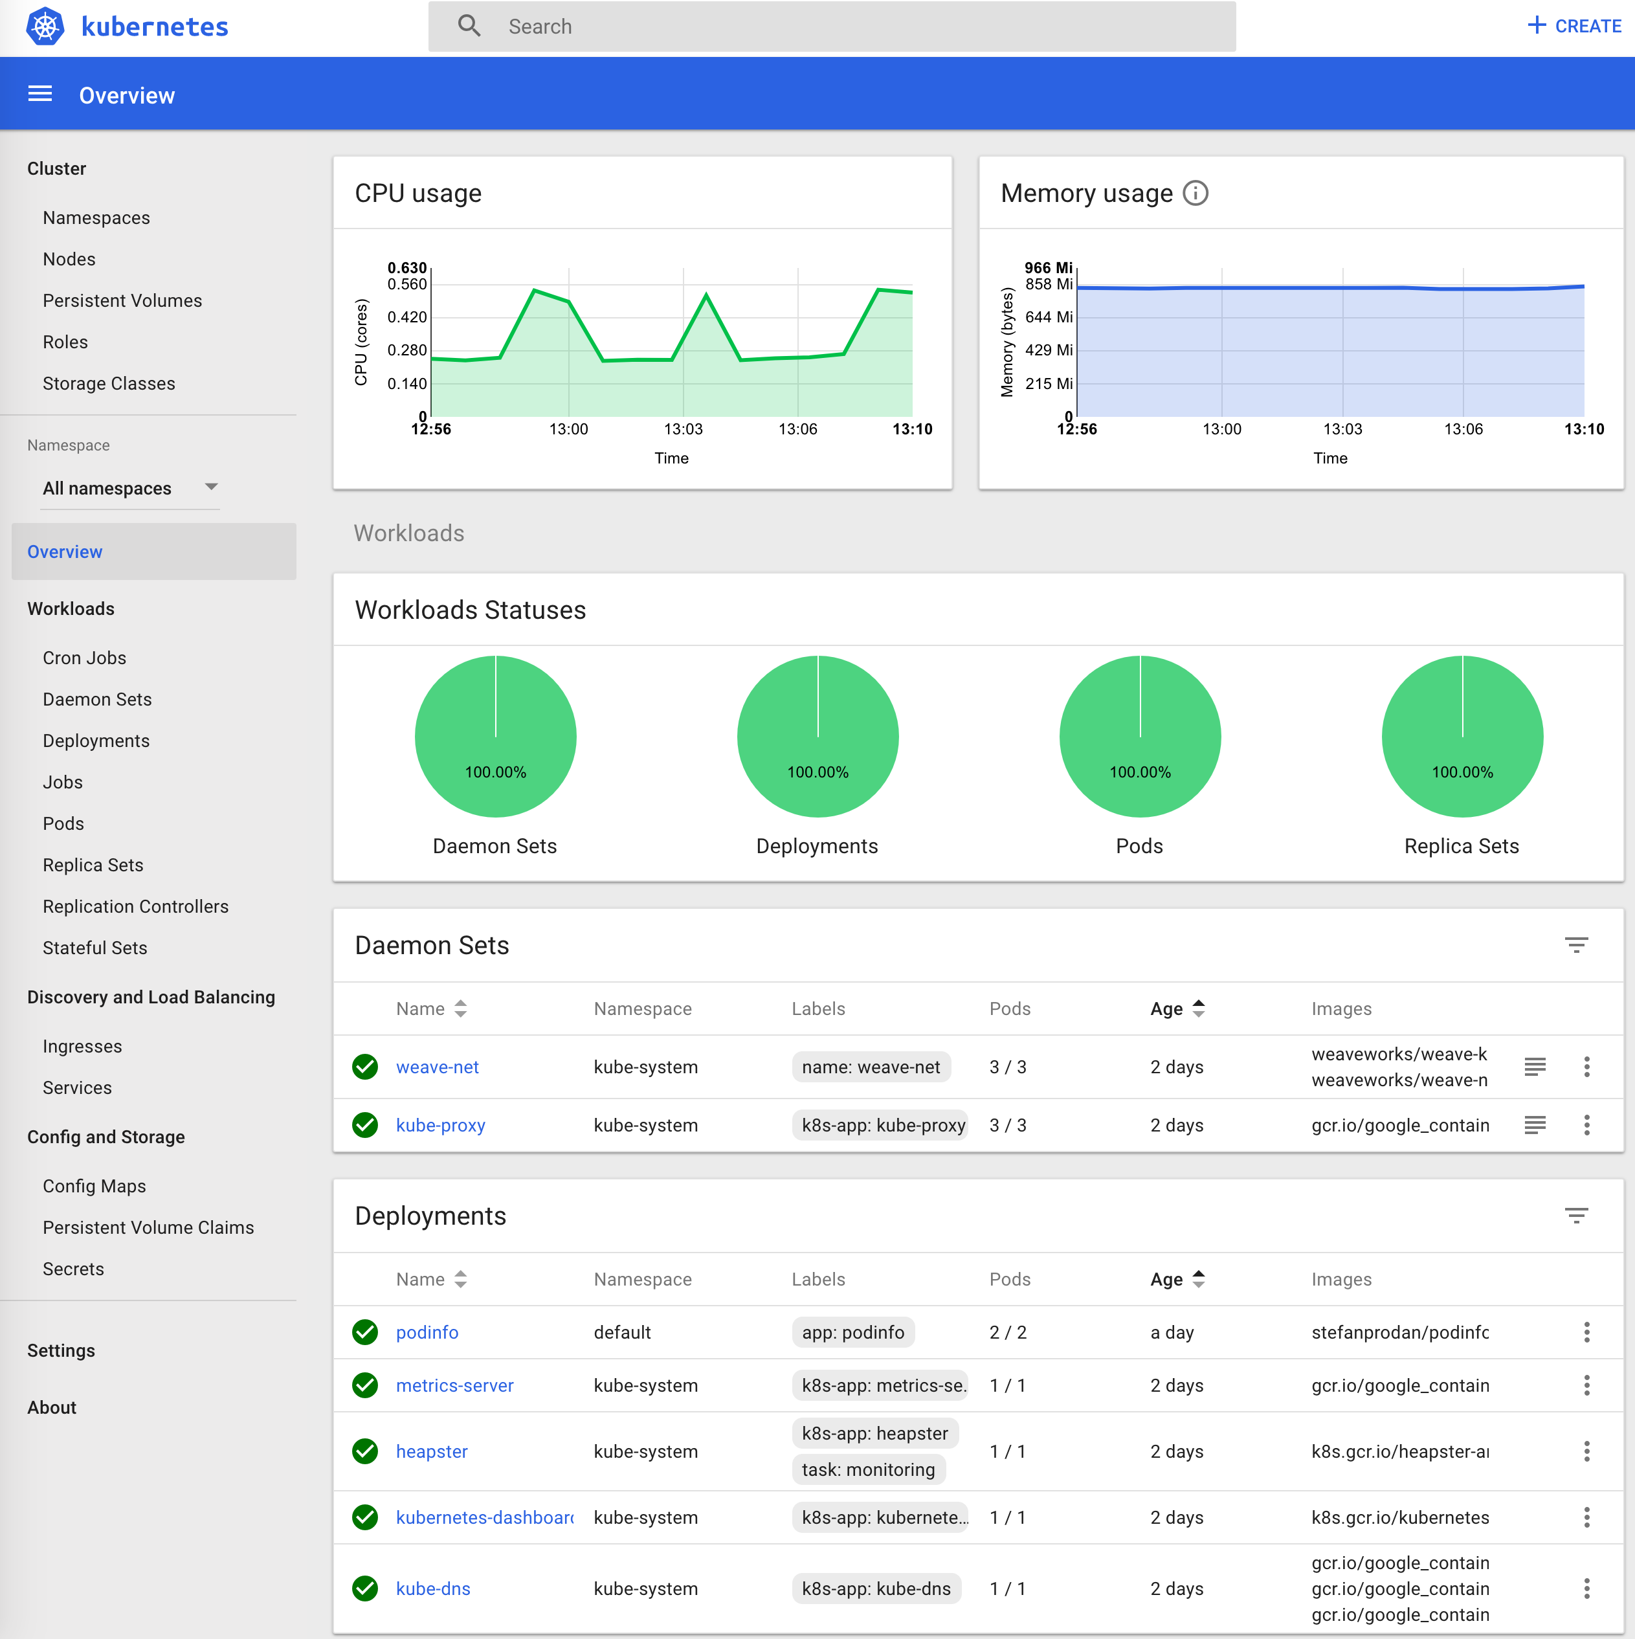The width and height of the screenshot is (1635, 1639).
Task: Open Config Maps sidebar item
Action: point(95,1186)
